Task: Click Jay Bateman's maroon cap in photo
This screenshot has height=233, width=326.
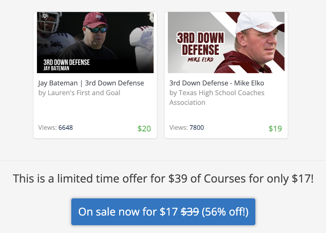Action: 96,19
